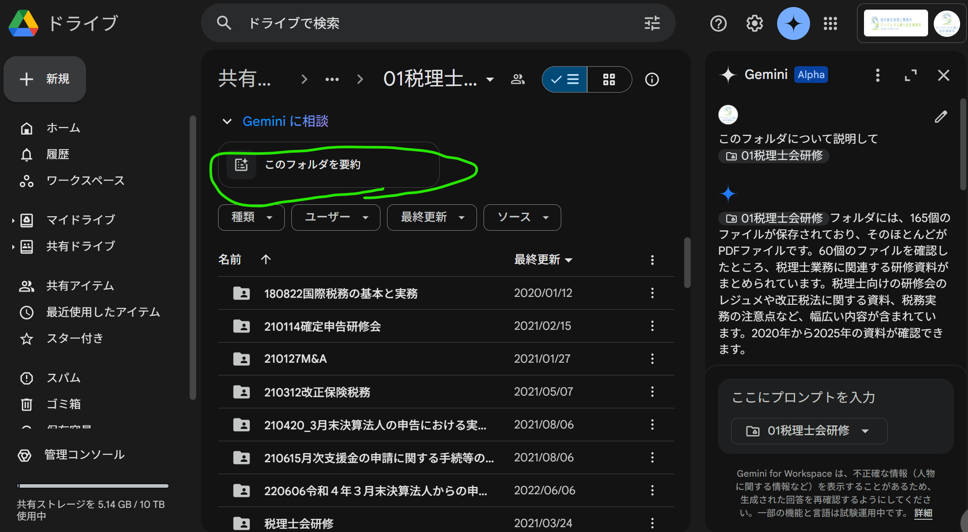Image resolution: width=968 pixels, height=532 pixels.
Task: Click the 新規 button
Action: pyautogui.click(x=45, y=79)
